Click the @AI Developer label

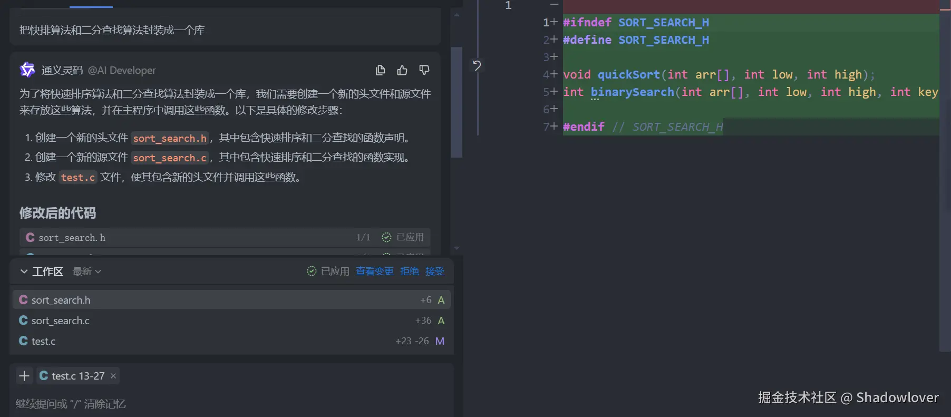click(122, 70)
